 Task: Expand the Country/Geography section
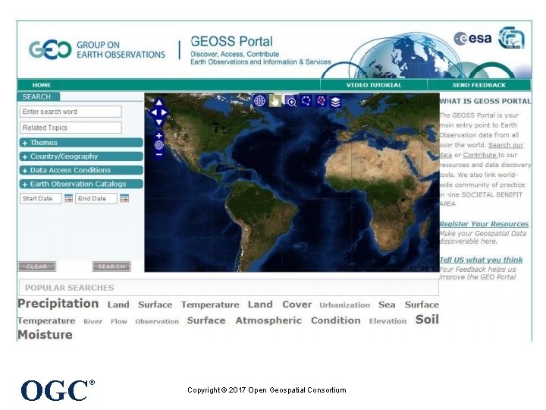[x=81, y=156]
